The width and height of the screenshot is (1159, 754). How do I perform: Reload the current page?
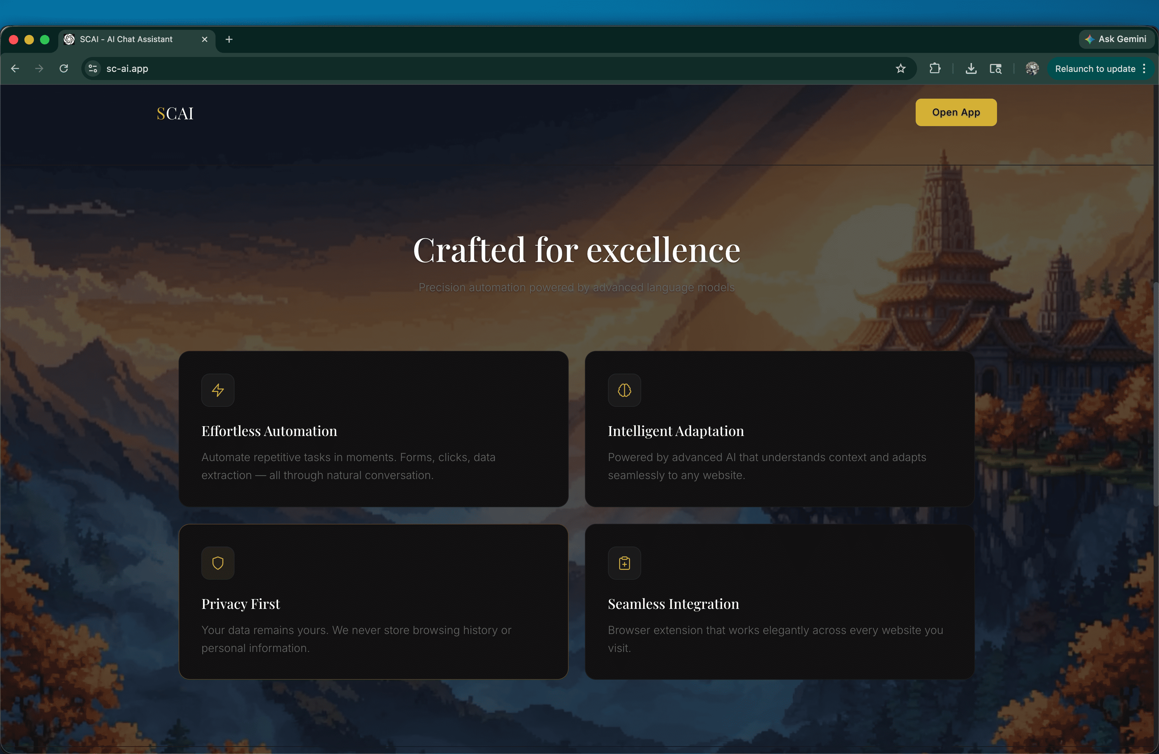pos(64,69)
